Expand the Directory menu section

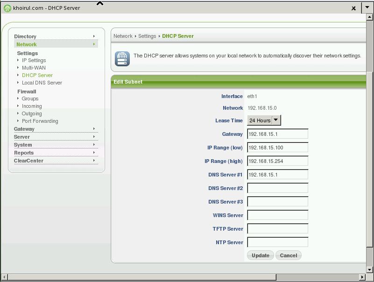pos(56,36)
